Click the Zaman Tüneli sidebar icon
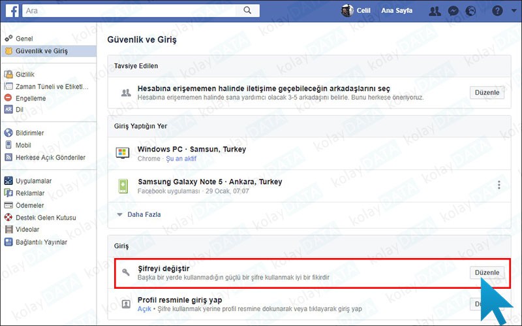This screenshot has width=522, height=326. pyautogui.click(x=8, y=86)
